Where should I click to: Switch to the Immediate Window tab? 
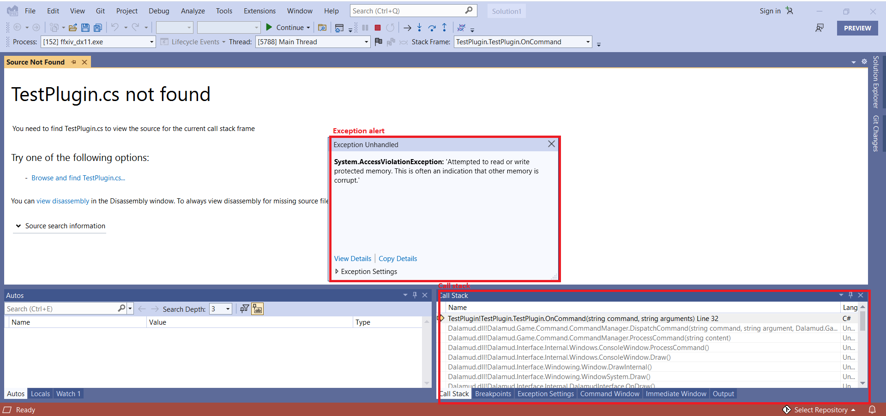click(676, 394)
